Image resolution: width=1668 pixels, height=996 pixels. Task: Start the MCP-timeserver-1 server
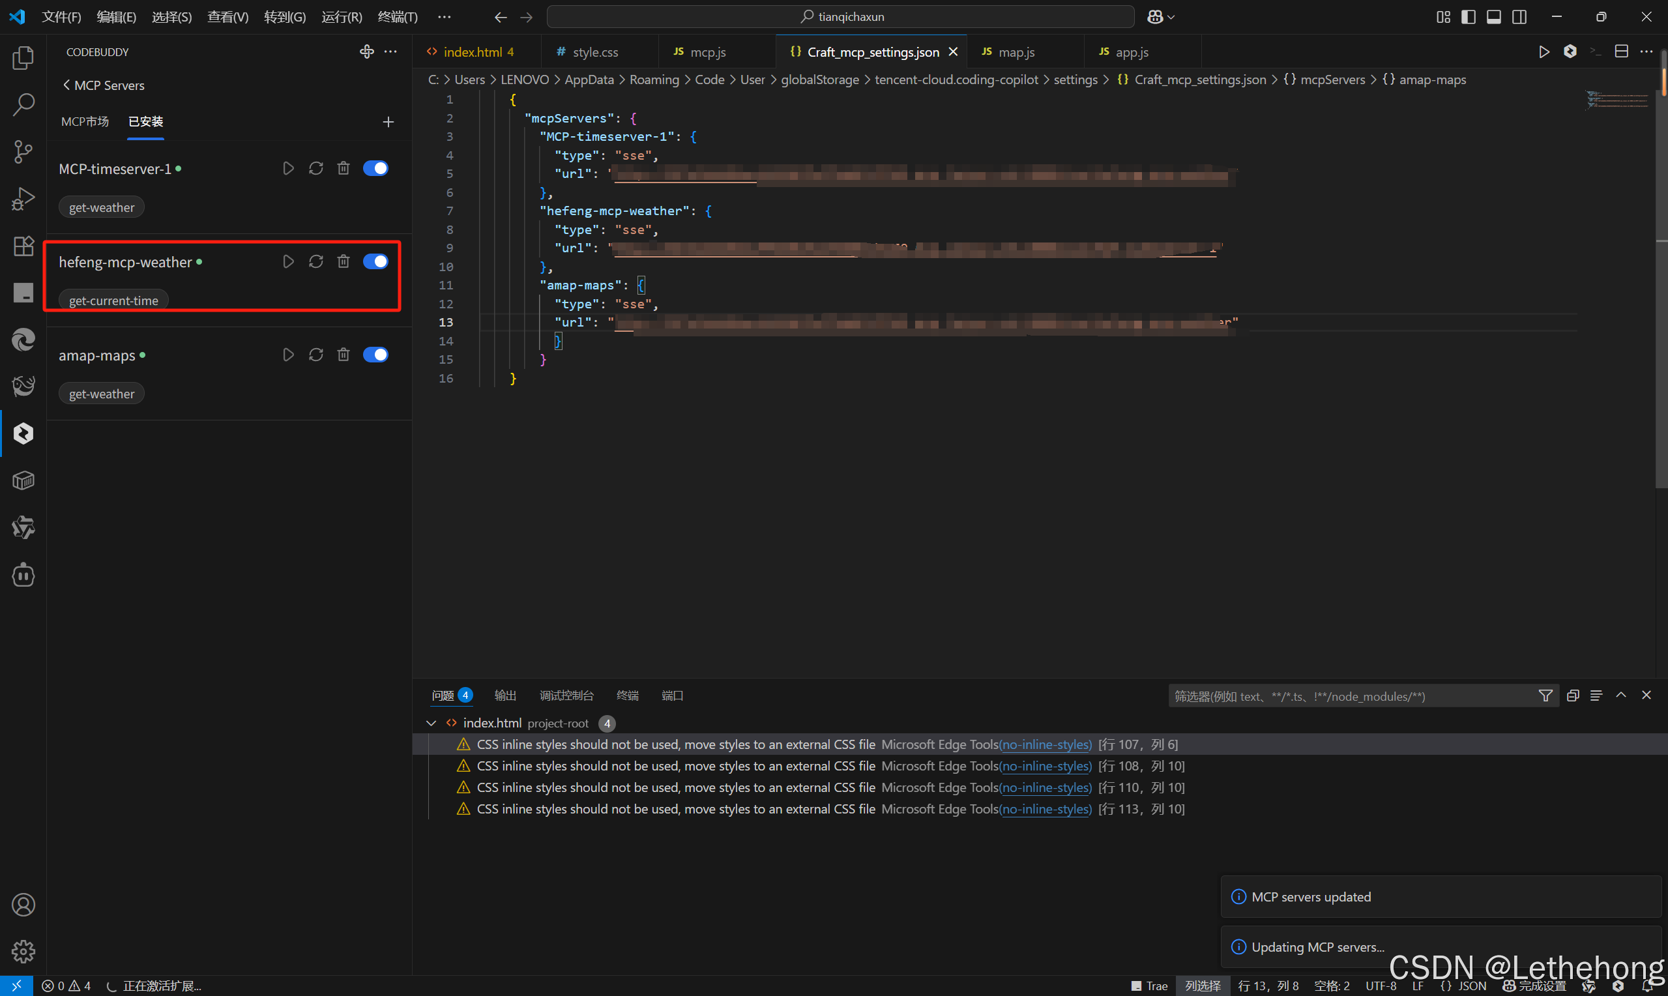tap(289, 168)
